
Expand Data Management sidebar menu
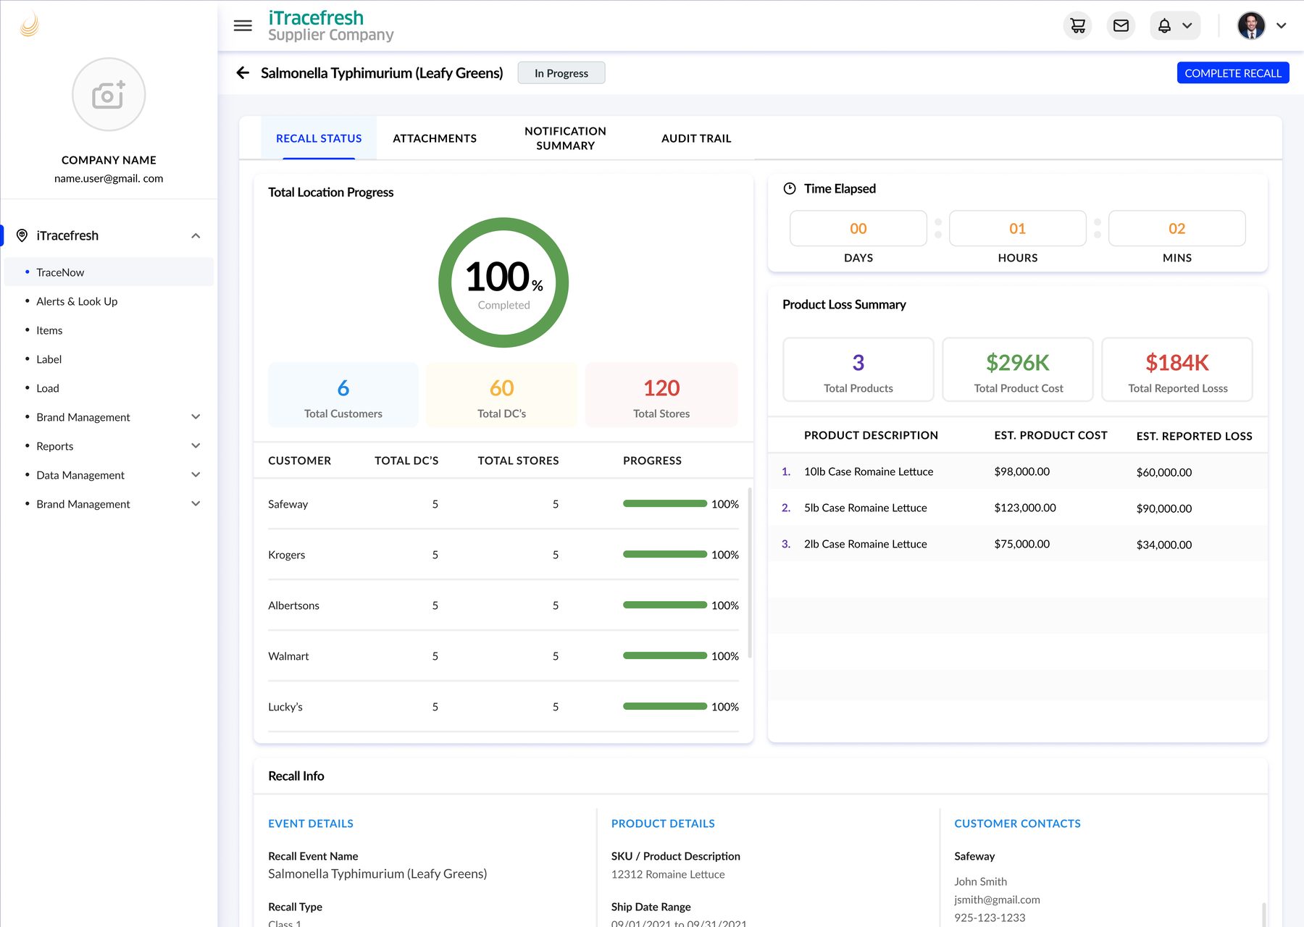(196, 474)
